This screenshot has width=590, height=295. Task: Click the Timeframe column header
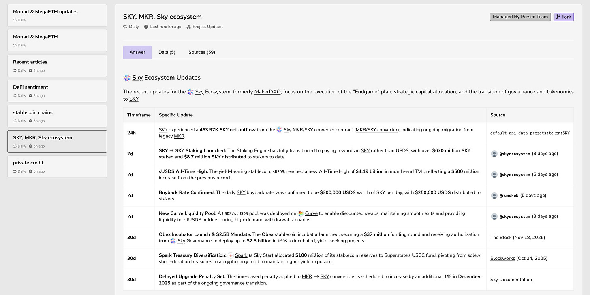(x=139, y=115)
